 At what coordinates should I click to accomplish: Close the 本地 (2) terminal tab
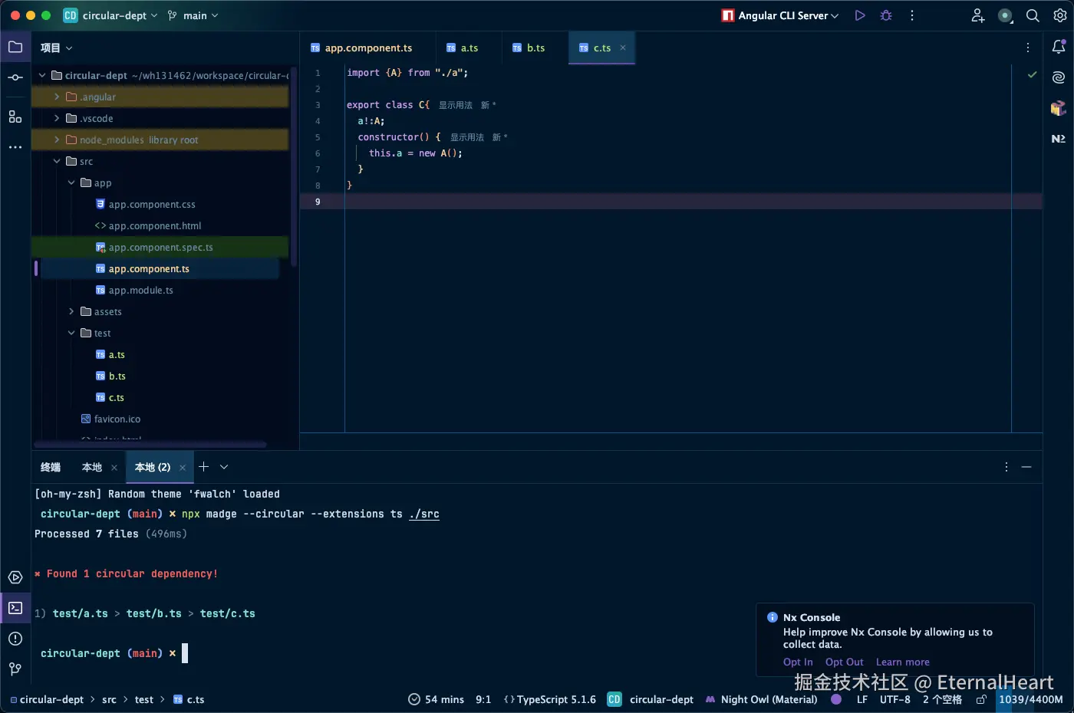pyautogui.click(x=183, y=468)
